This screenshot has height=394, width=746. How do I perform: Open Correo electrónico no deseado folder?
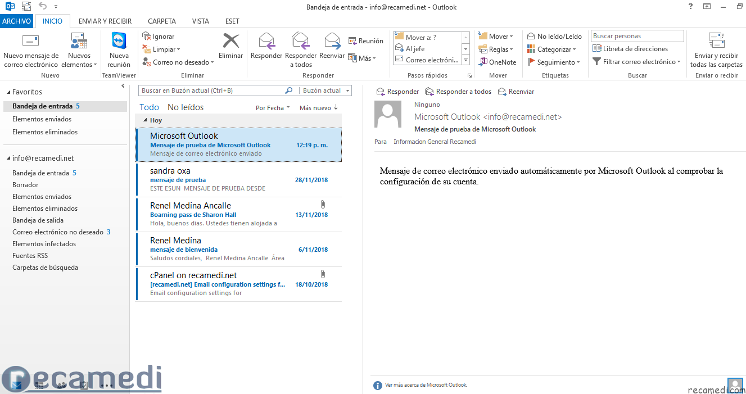click(62, 232)
